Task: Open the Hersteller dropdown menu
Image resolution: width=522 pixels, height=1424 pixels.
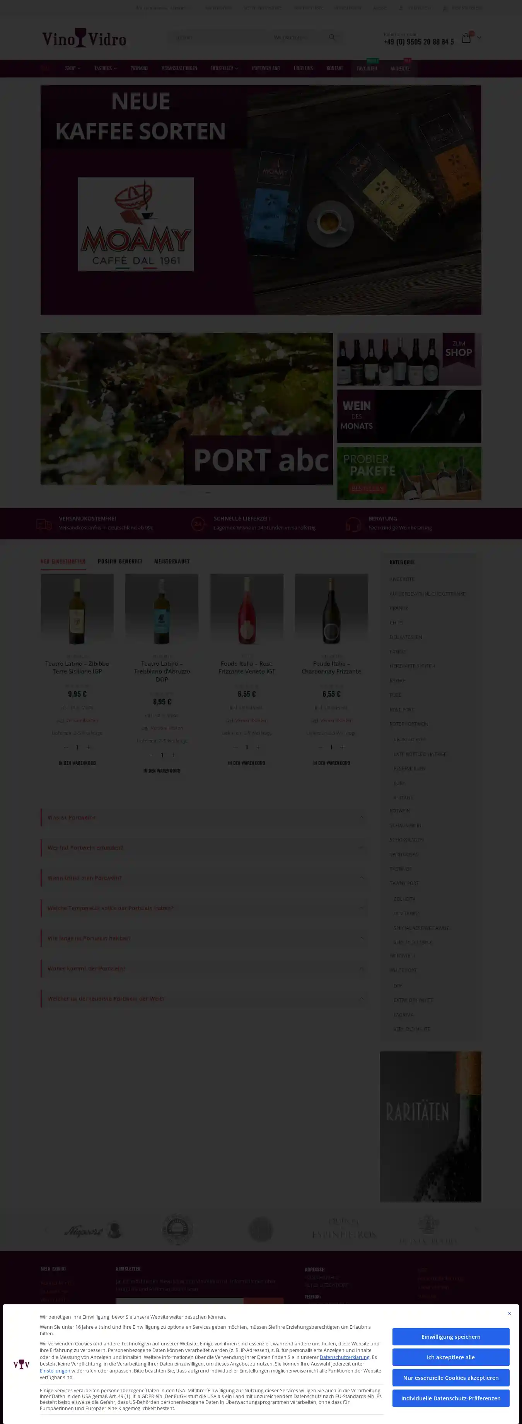Action: click(x=225, y=68)
